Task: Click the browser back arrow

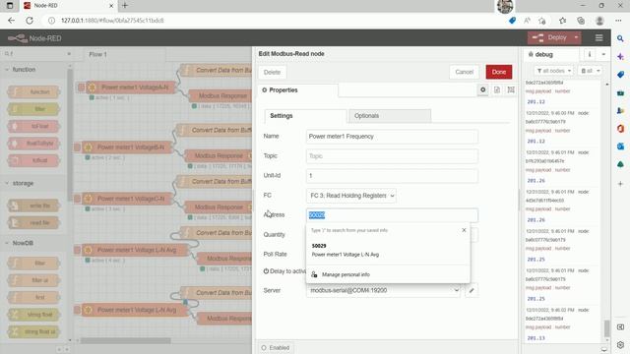Action: (11, 20)
